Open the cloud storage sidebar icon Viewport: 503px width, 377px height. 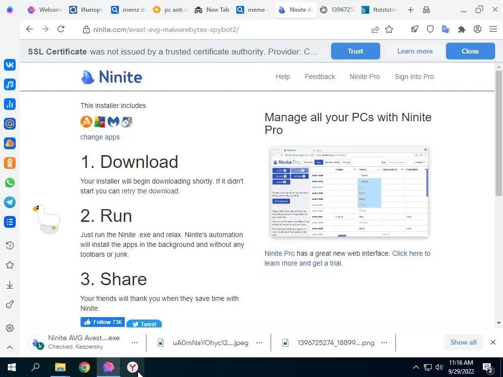coord(10,143)
